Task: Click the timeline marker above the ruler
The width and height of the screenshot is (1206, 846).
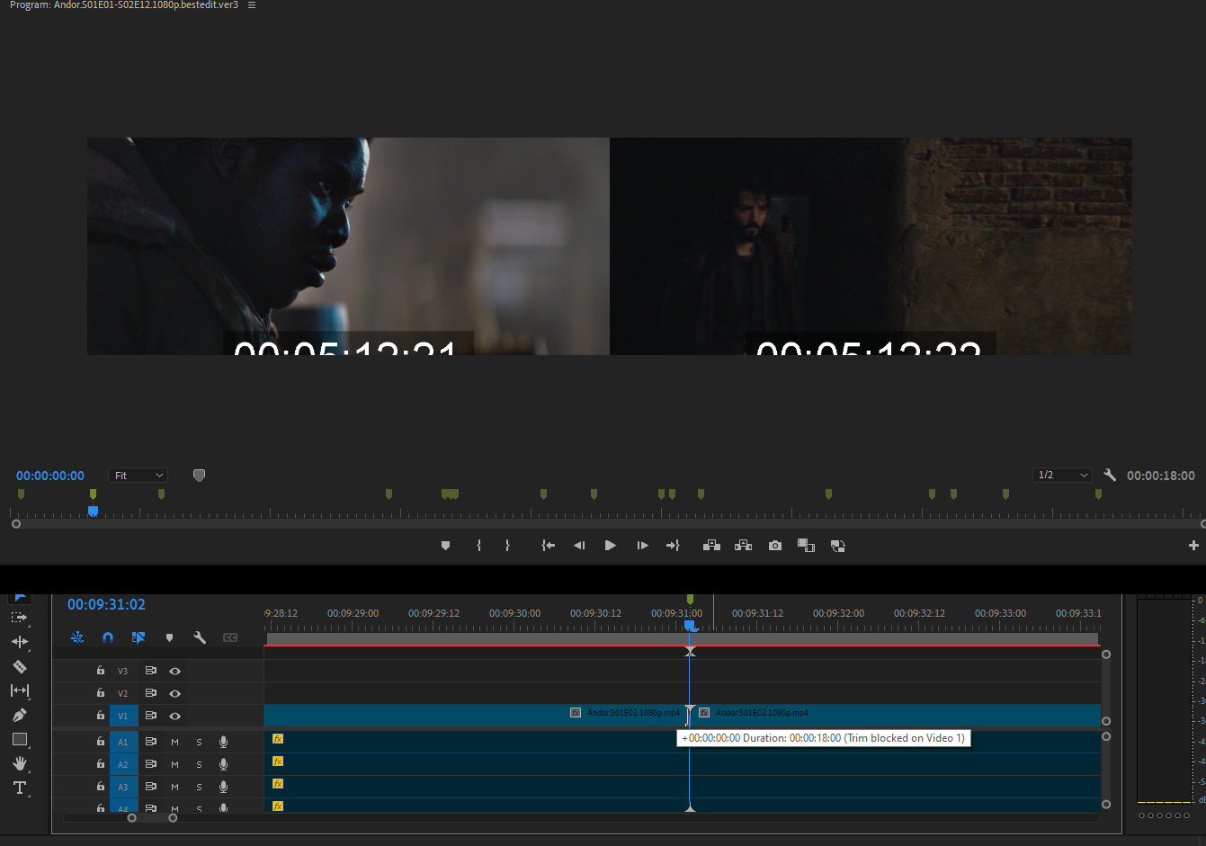Action: pos(690,599)
